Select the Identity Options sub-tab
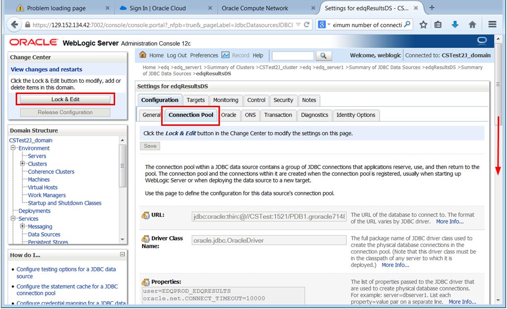Screen dimensions: 507x309 pyautogui.click(x=356, y=115)
